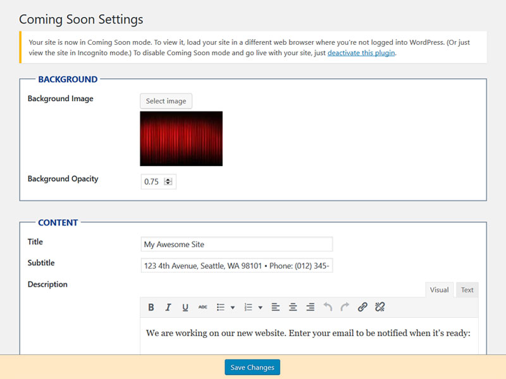Switch editor to Visual tab
Image resolution: width=506 pixels, height=379 pixels.
(439, 290)
